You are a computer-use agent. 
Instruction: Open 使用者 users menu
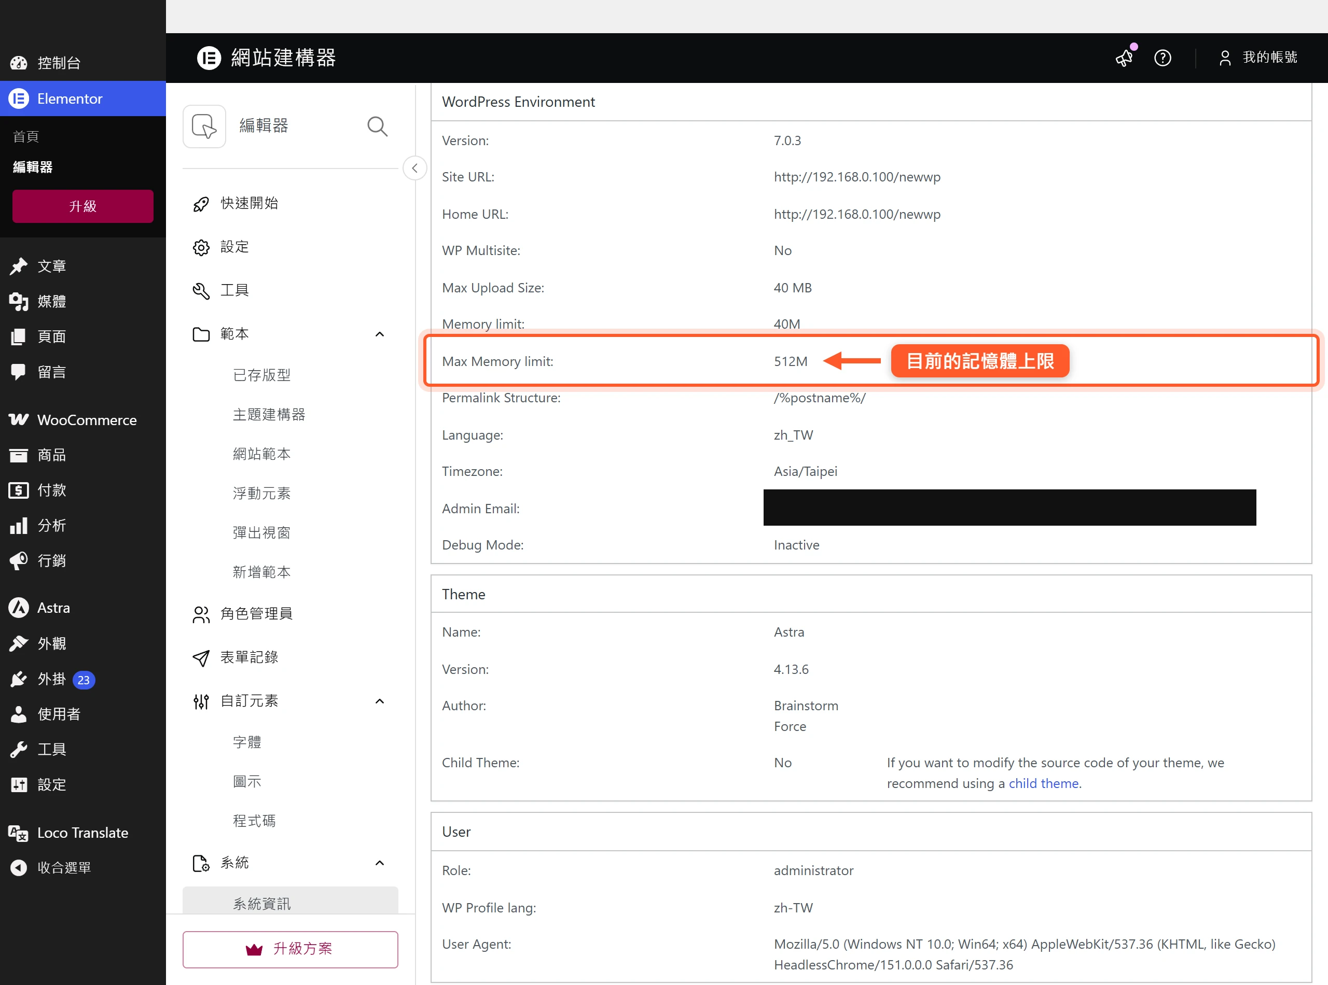[x=83, y=714]
